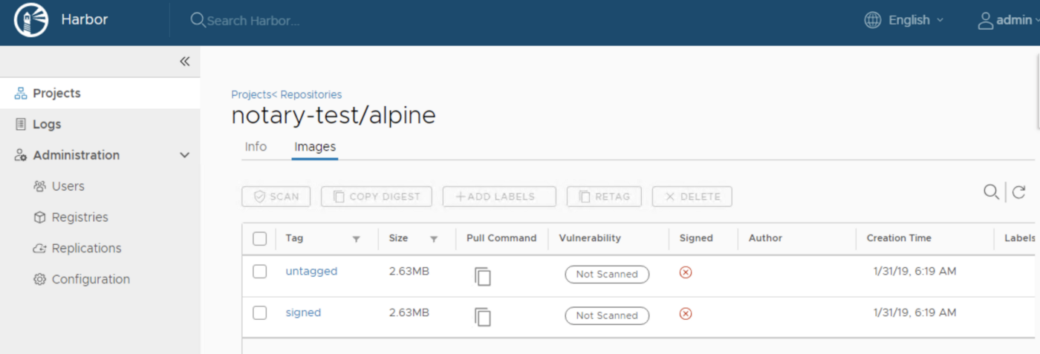This screenshot has width=1040, height=354.
Task: Collapse the Administration section chevron
Action: pos(185,155)
